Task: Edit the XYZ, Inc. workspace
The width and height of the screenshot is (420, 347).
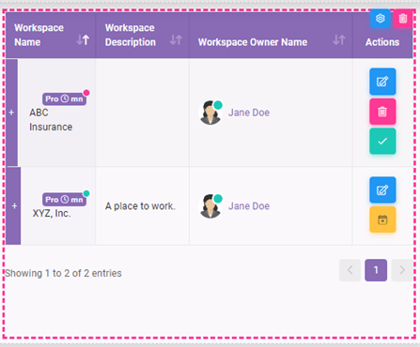Action: 382,190
